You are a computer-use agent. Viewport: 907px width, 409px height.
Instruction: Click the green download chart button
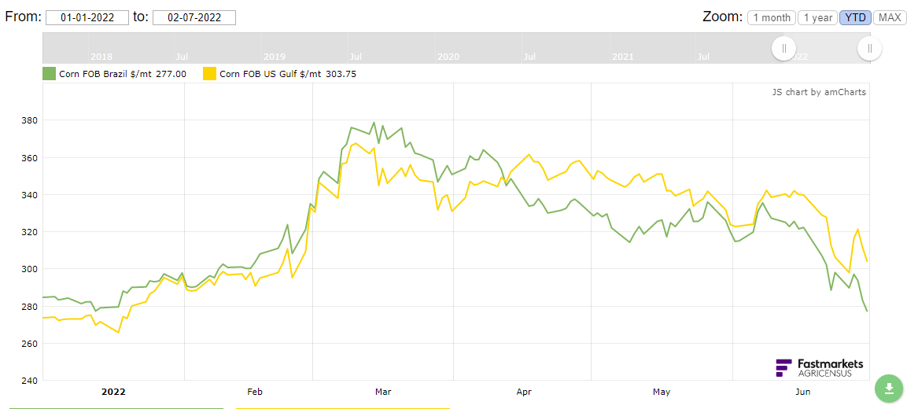(888, 388)
